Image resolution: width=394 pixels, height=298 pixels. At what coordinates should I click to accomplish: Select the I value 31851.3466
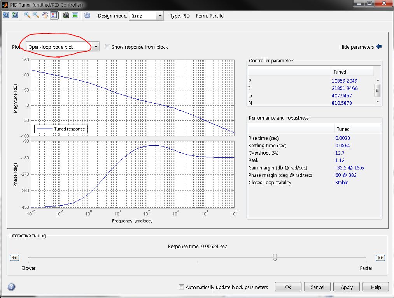345,88
